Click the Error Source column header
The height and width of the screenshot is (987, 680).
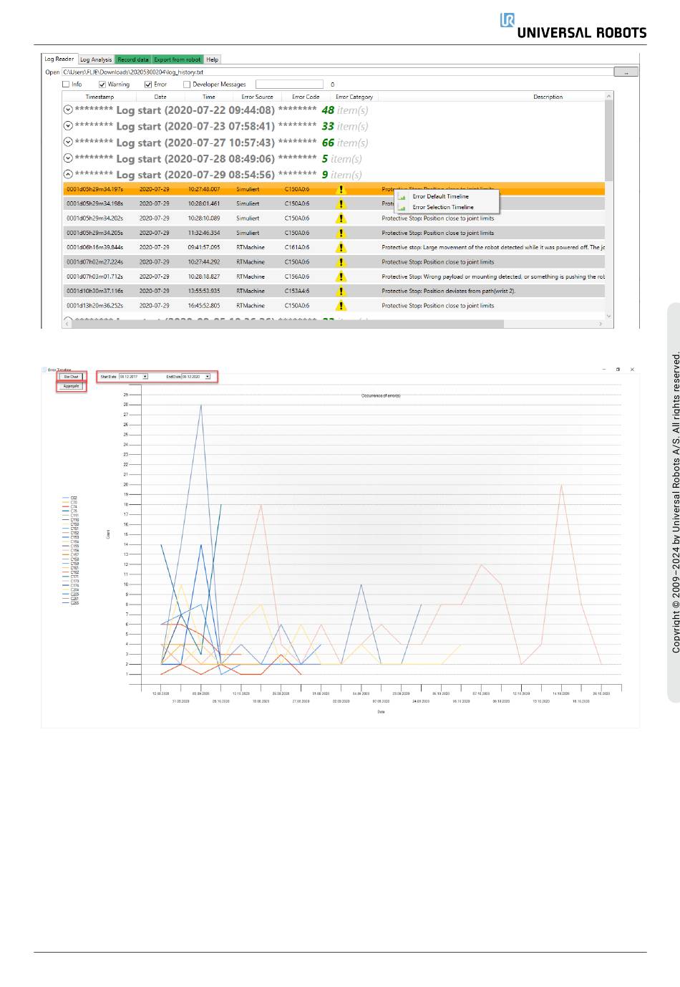[x=257, y=97]
